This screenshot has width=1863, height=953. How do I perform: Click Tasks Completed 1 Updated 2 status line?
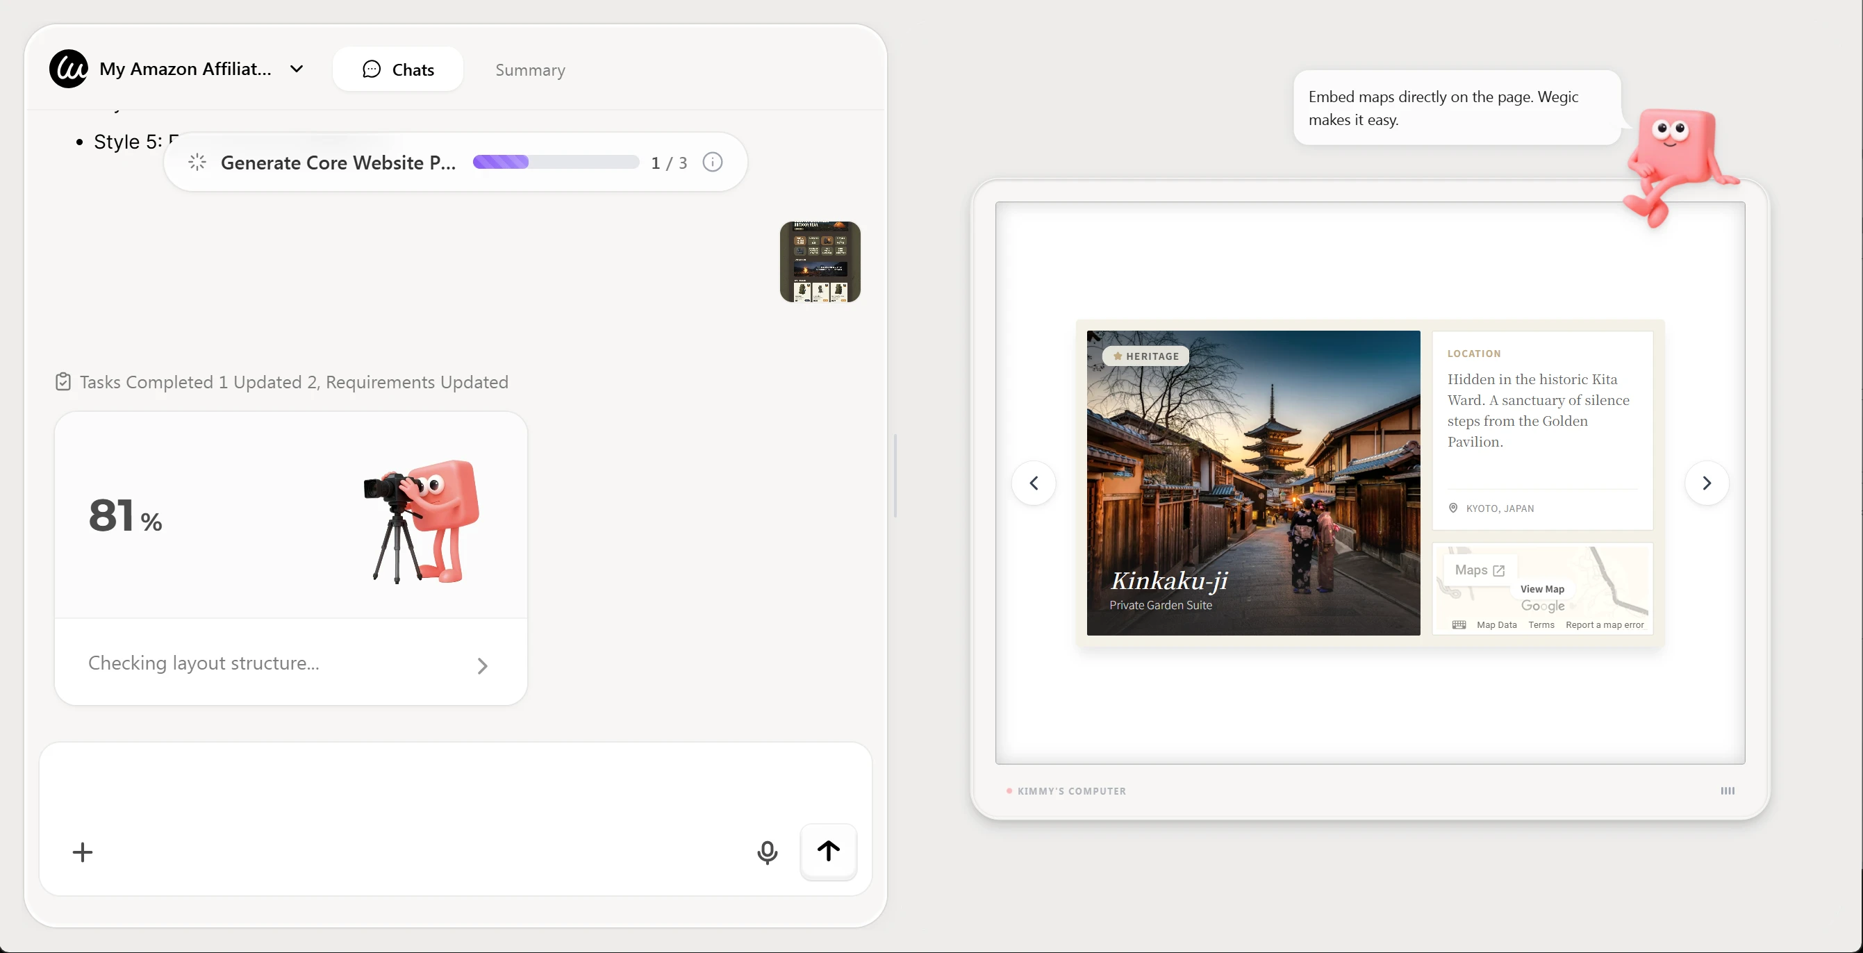click(x=294, y=382)
